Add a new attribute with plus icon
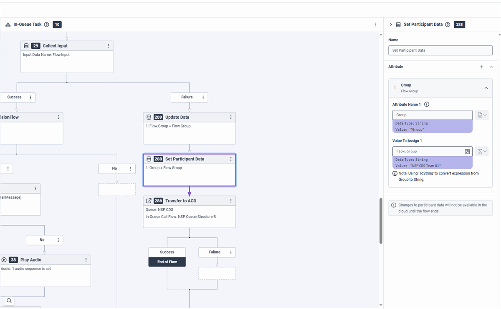 click(x=481, y=67)
